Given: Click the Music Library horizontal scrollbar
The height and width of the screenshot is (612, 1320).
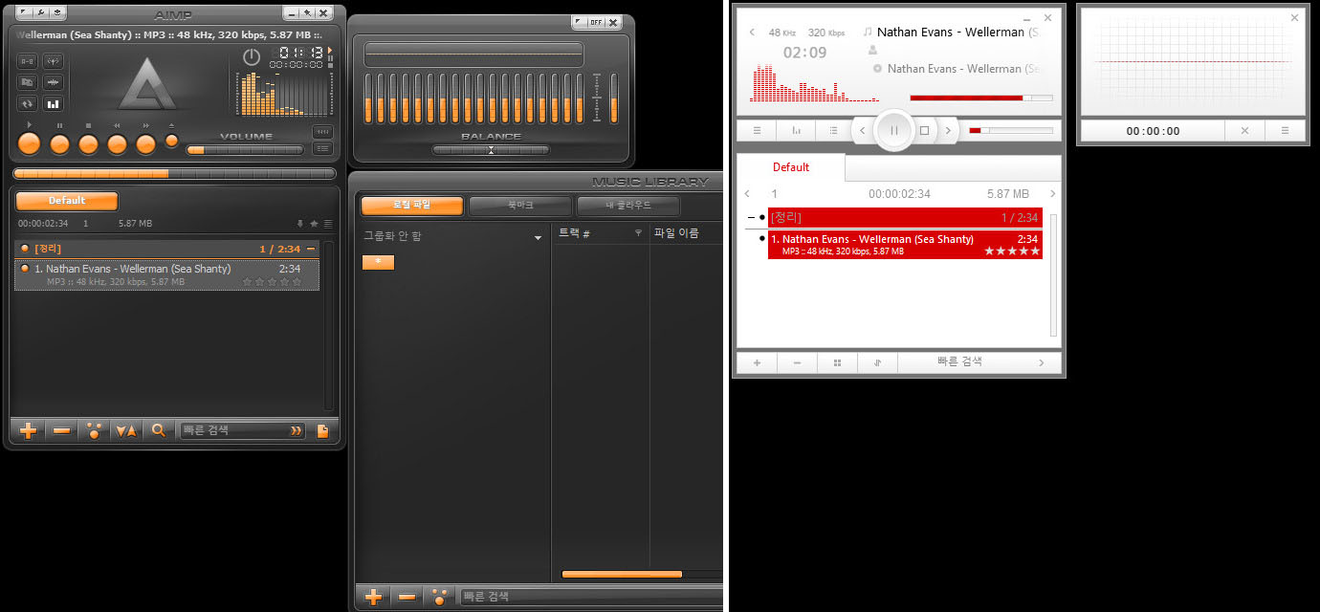Looking at the screenshot, I should pyautogui.click(x=622, y=575).
